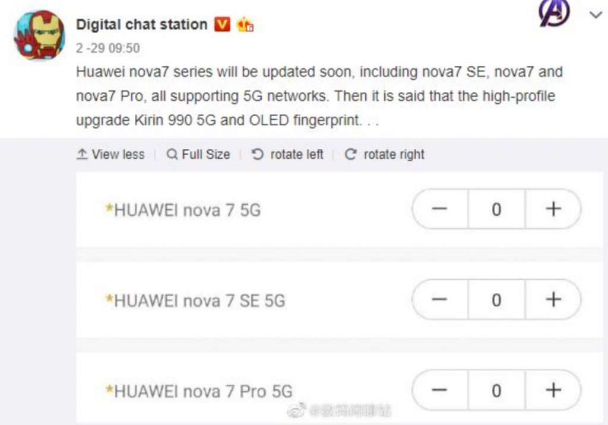Screen dimensions: 608x425
Task: Decrease HUAWEI nova 7 SE 5G quantity
Action: coord(439,299)
